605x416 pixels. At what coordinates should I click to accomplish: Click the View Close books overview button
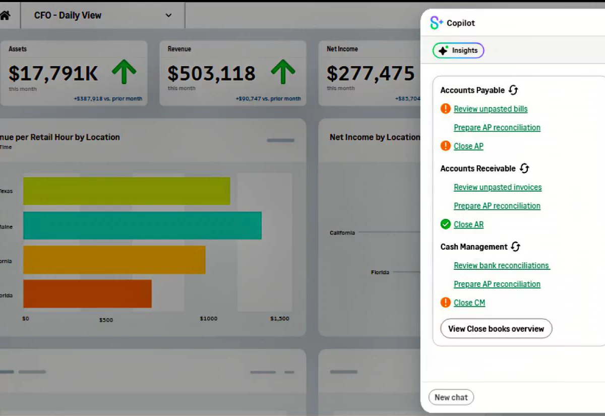click(x=496, y=329)
